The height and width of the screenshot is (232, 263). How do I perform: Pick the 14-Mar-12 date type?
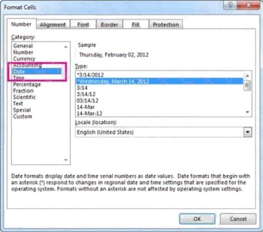[89, 113]
